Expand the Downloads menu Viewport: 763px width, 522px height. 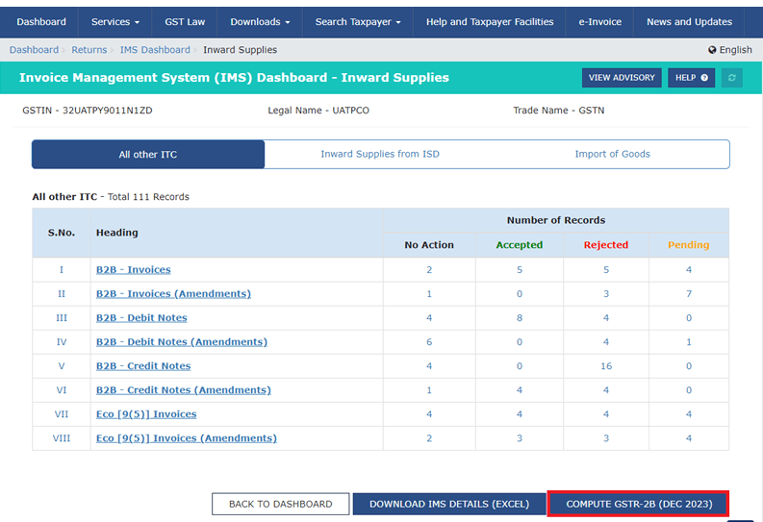pos(260,22)
